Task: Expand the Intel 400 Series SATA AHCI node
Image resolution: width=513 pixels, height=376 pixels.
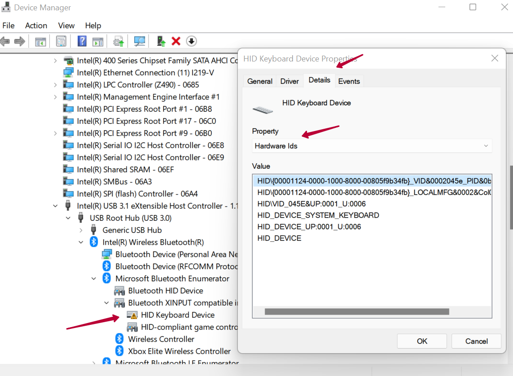Action: 55,61
